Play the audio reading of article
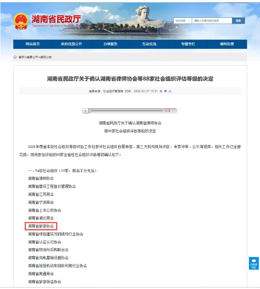The width and height of the screenshot is (260, 289). coord(85,111)
